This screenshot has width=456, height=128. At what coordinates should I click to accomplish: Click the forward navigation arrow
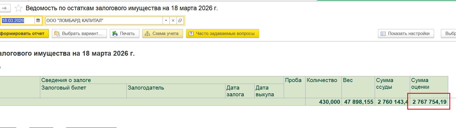pyautogui.click(x=5, y=8)
